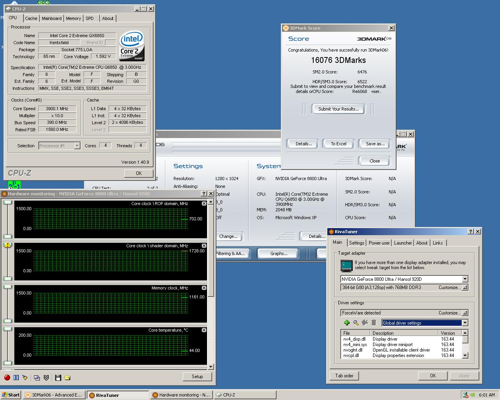500x400 pixels.
Task: Click the Close button in 3DMark Score dialog
Action: (x=374, y=161)
